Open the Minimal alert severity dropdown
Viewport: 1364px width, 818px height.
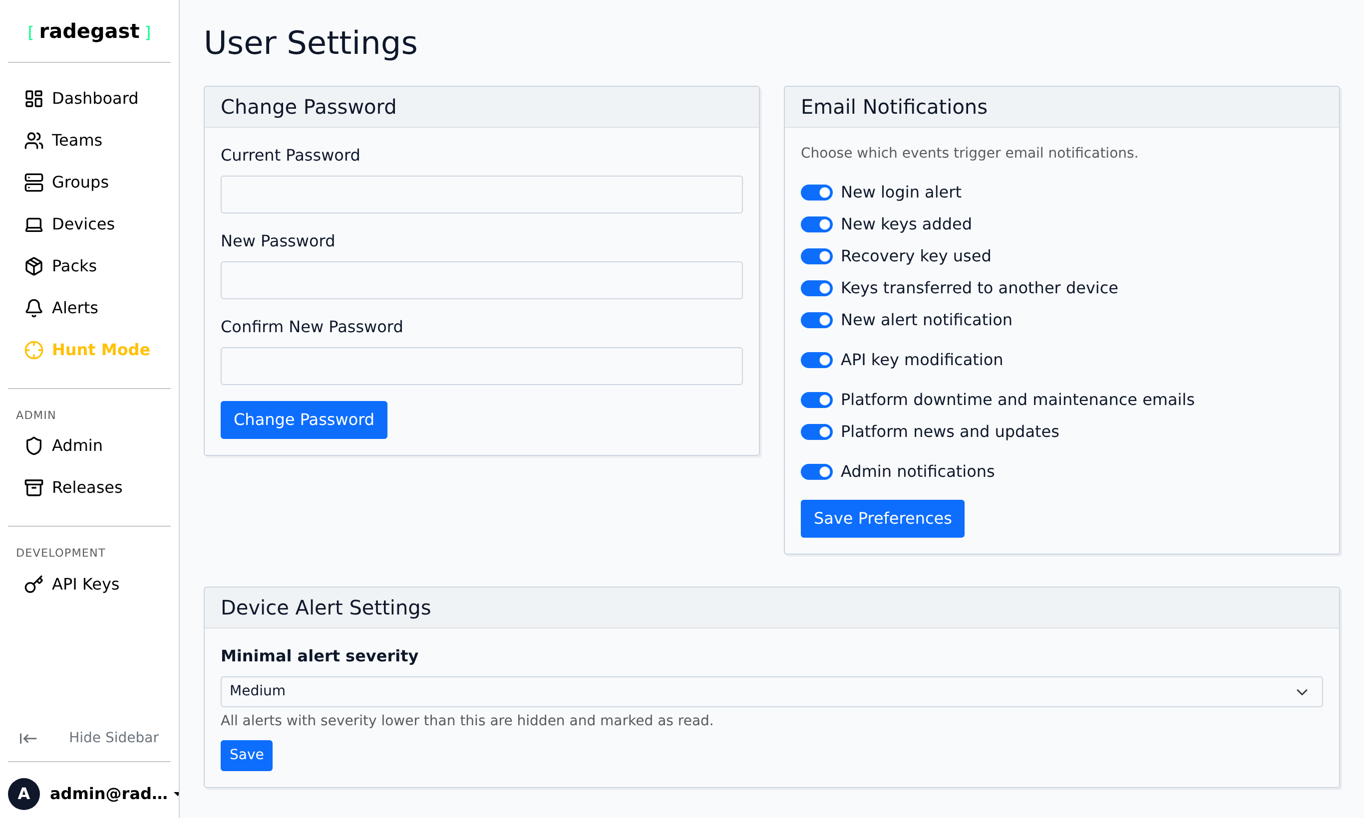tap(771, 691)
